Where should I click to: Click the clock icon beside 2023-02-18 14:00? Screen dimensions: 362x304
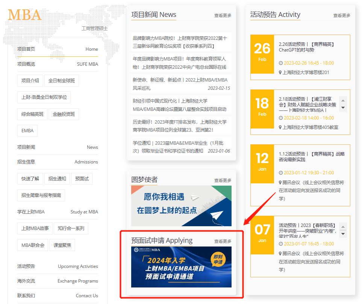pos(281,118)
